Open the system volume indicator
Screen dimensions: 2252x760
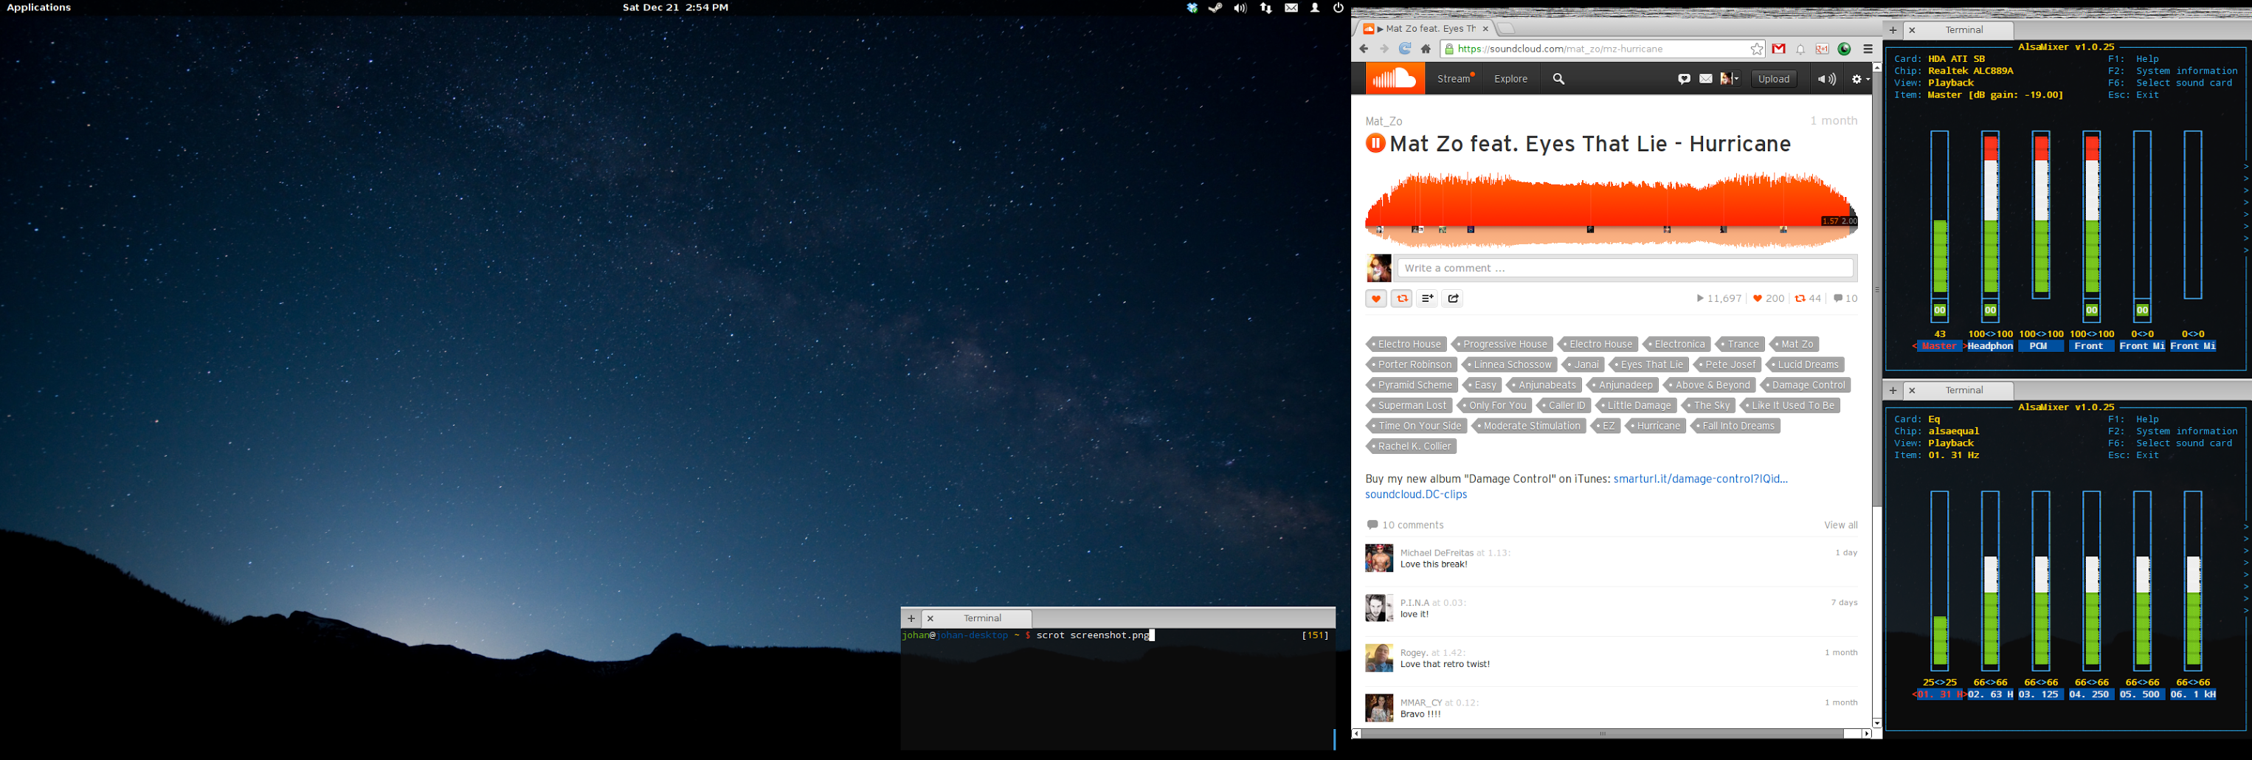[x=1240, y=7]
